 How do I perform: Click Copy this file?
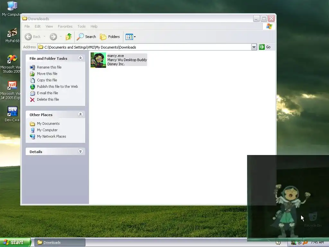[47, 80]
